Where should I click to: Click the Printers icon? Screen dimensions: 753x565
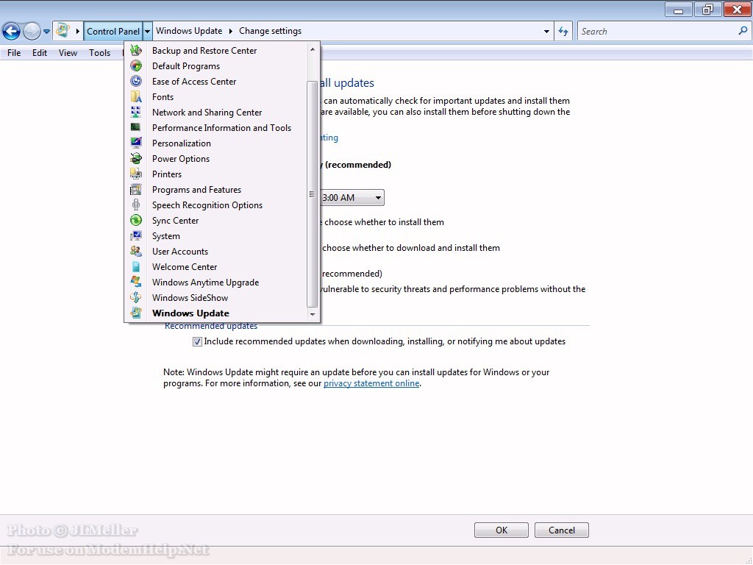136,174
